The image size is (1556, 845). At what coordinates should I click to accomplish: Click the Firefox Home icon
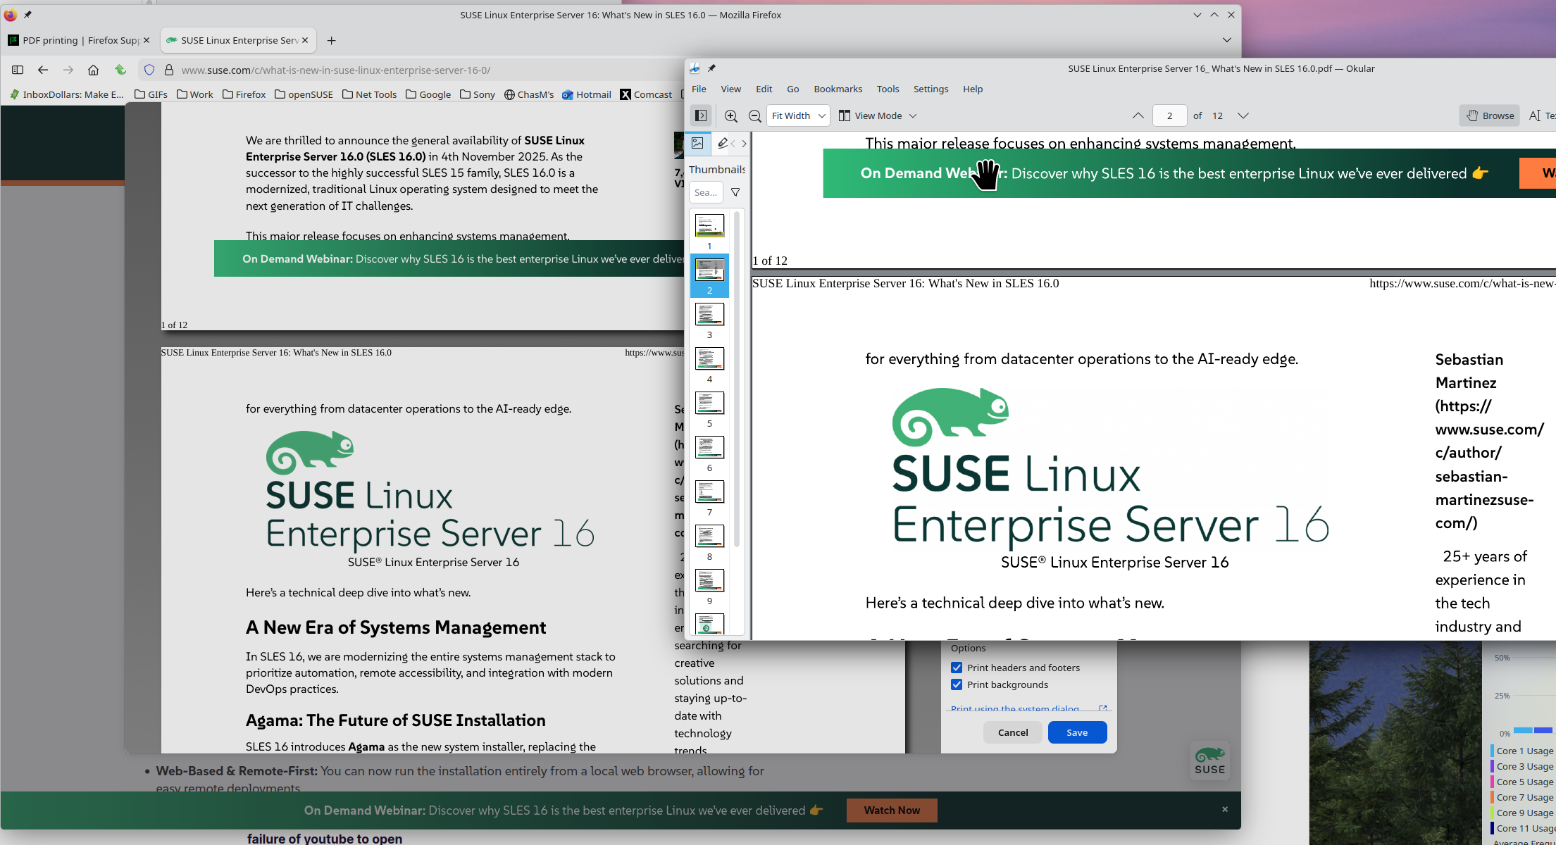93,70
